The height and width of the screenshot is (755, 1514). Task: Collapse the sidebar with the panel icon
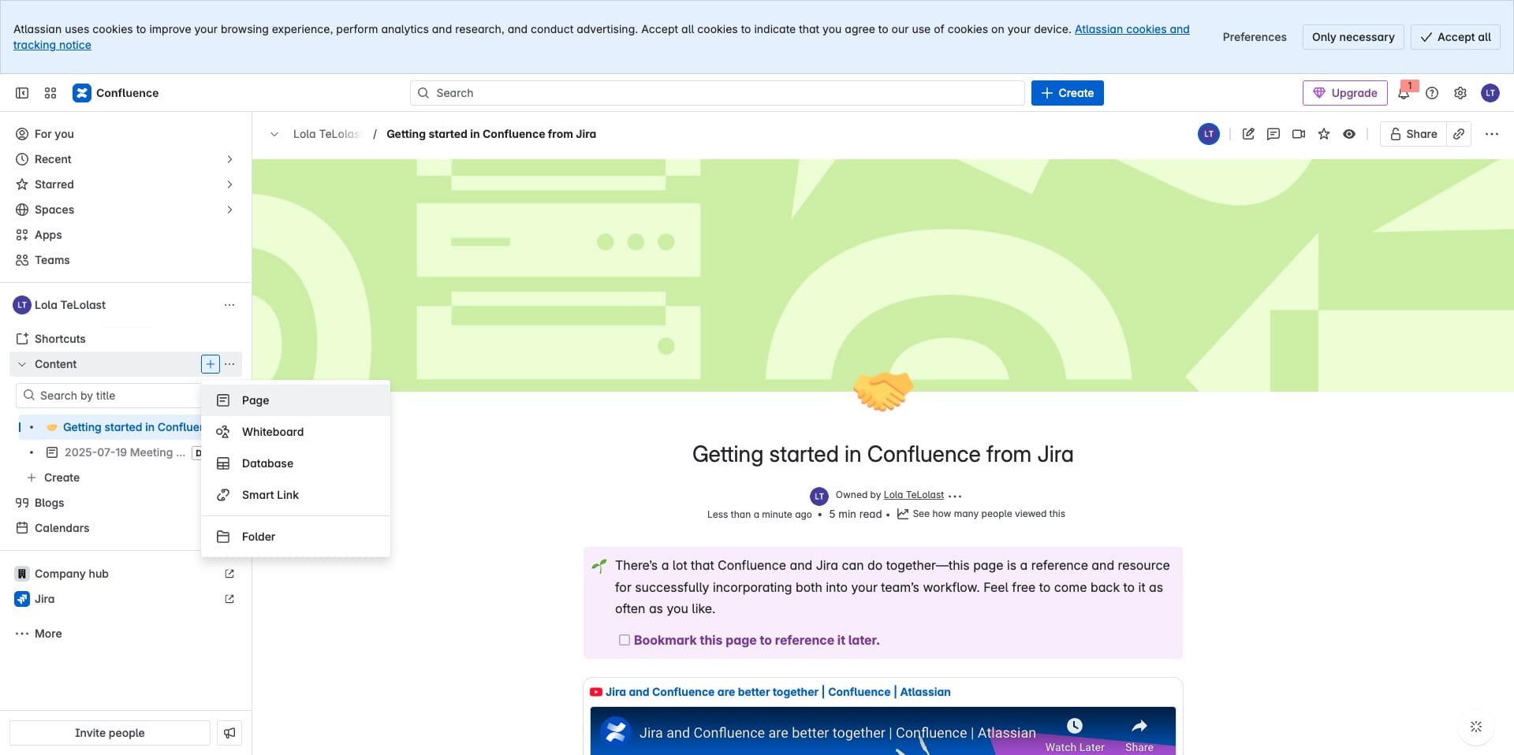click(22, 93)
